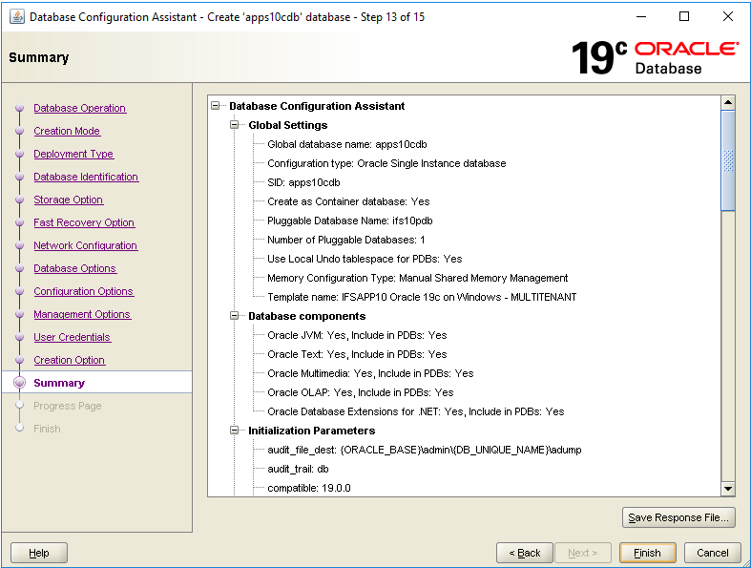The height and width of the screenshot is (568, 751).
Task: Select the Summary step in the sidebar
Action: coord(59,383)
